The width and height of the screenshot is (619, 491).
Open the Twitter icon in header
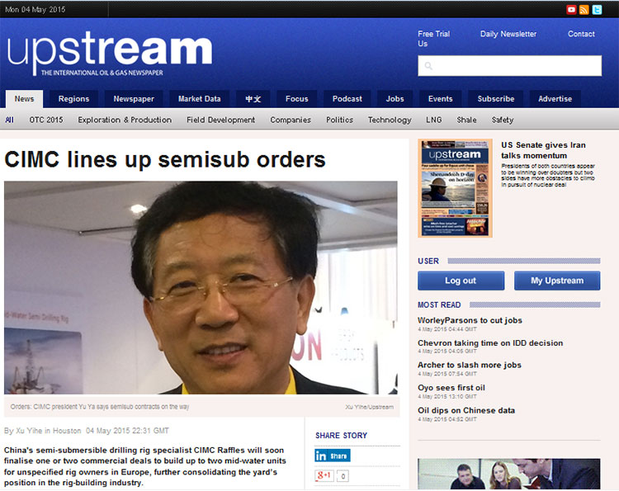pyautogui.click(x=597, y=9)
